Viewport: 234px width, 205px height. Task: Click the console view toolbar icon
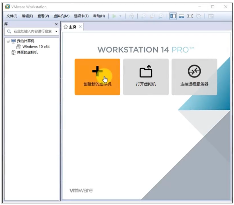click(x=211, y=16)
